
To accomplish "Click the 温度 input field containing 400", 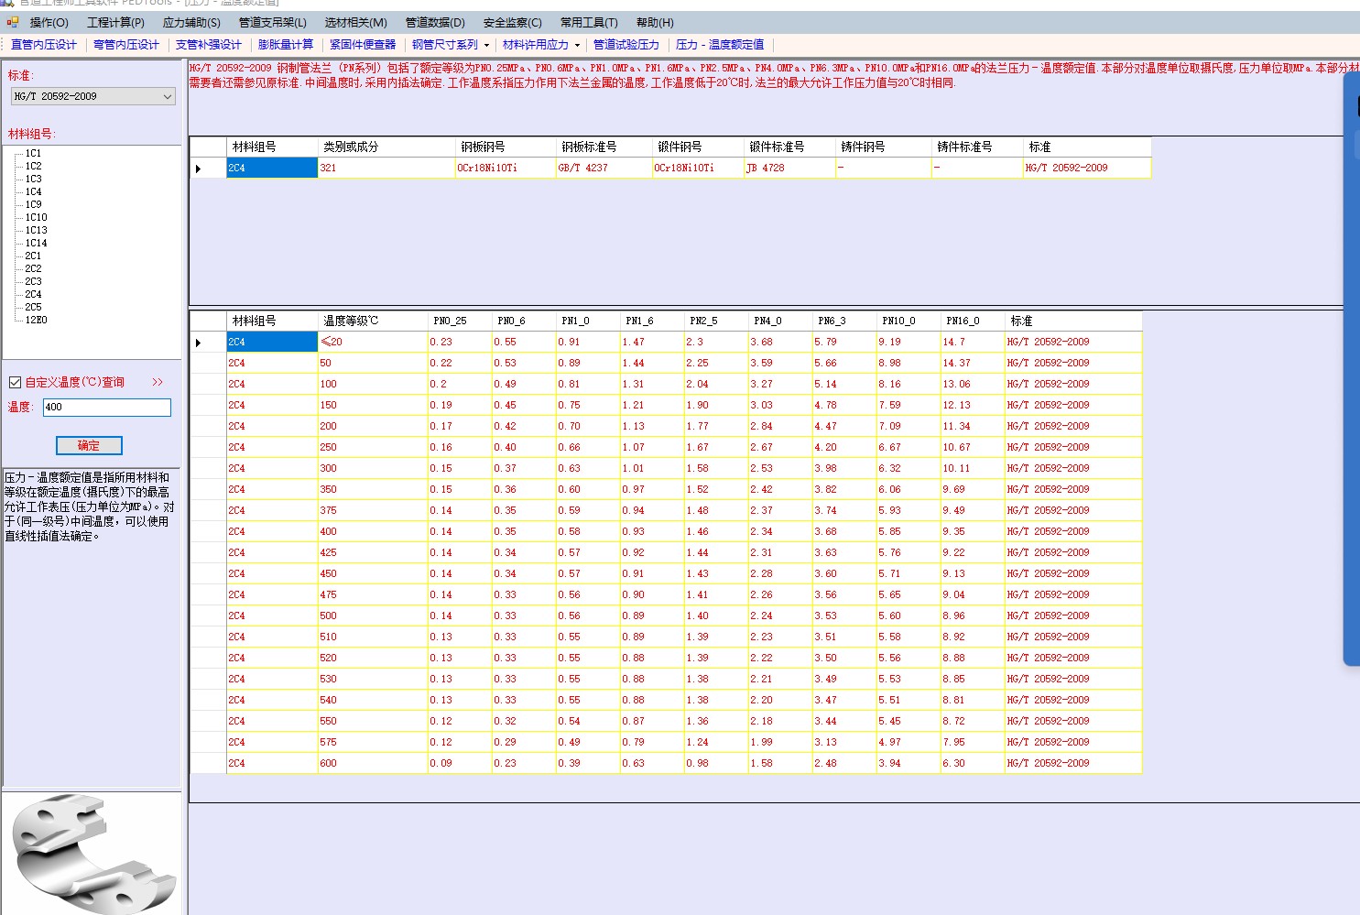I will (106, 407).
